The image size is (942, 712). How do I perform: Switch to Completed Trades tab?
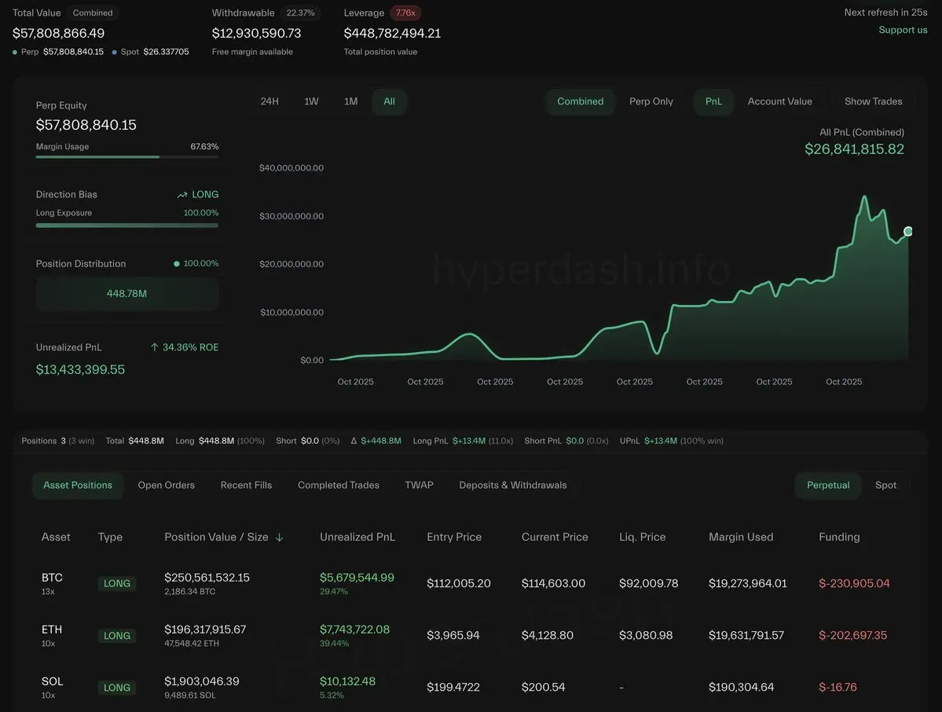tap(338, 485)
